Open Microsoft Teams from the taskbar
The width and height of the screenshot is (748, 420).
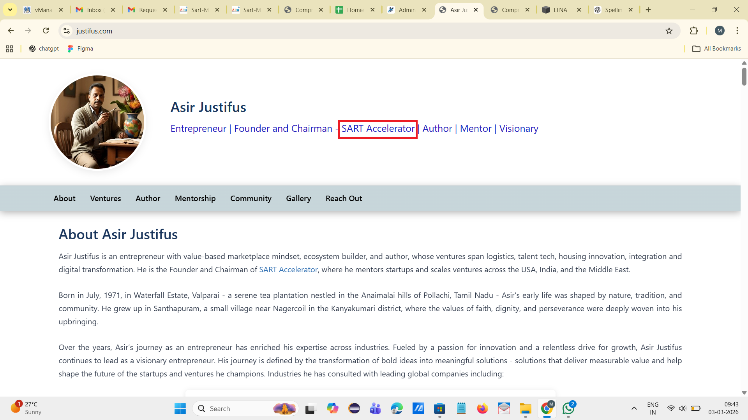[375, 409]
